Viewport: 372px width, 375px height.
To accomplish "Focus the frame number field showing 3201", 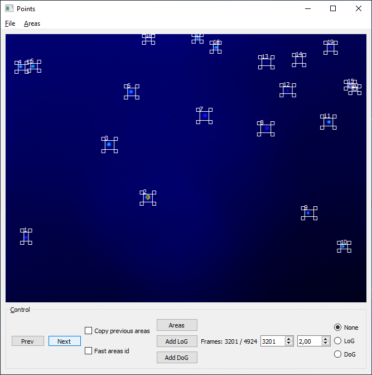I will [273, 341].
